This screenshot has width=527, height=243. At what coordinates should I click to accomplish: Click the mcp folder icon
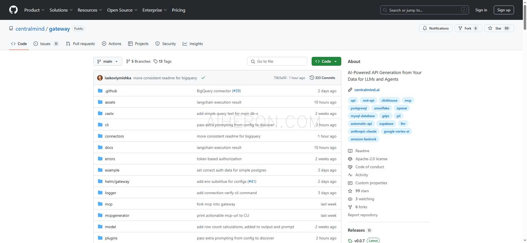pos(100,204)
